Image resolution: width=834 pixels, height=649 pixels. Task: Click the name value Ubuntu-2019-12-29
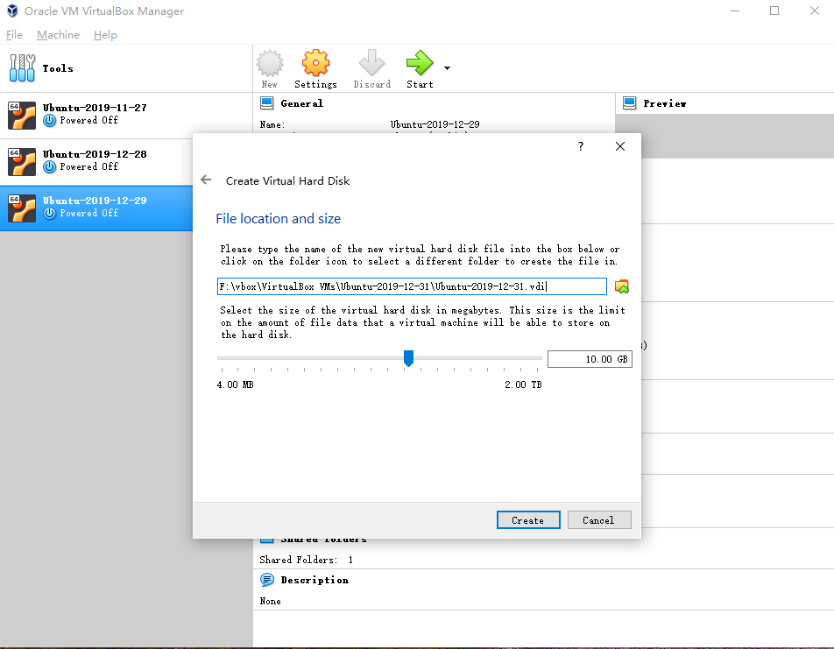click(435, 124)
